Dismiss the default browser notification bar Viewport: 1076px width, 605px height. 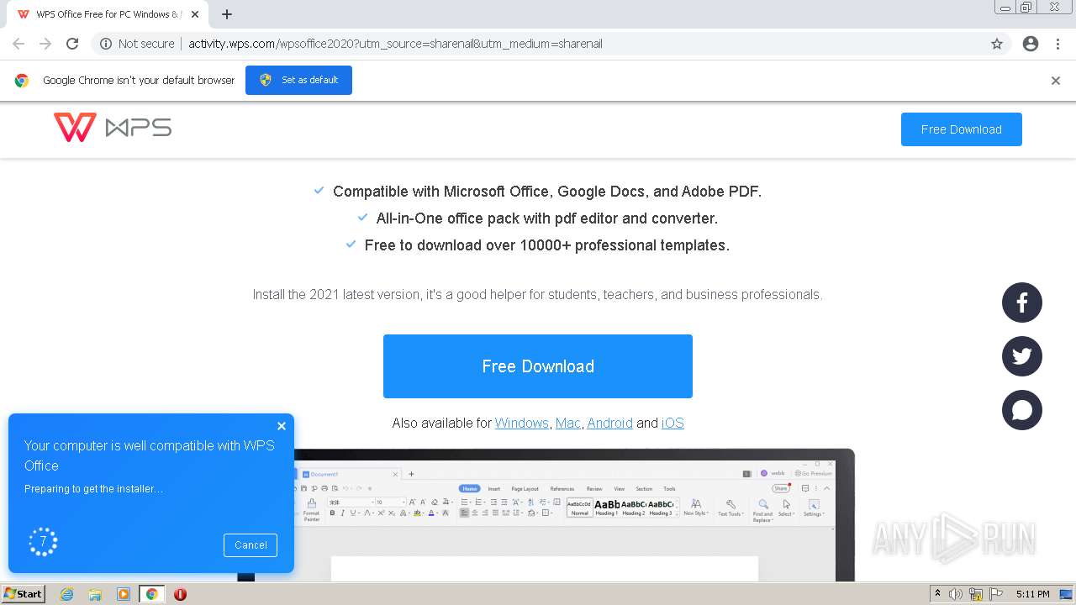coord(1056,81)
